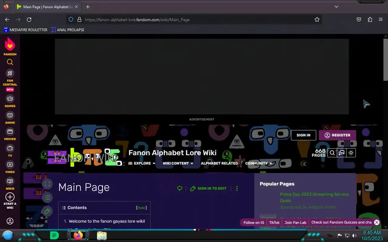Open the page more-actions kebab menu
This screenshot has width=388, height=242.
pyautogui.click(x=237, y=188)
